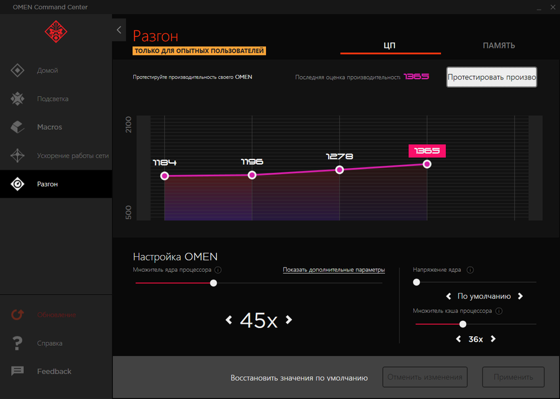Click Протестировать производительность button

pyautogui.click(x=491, y=77)
